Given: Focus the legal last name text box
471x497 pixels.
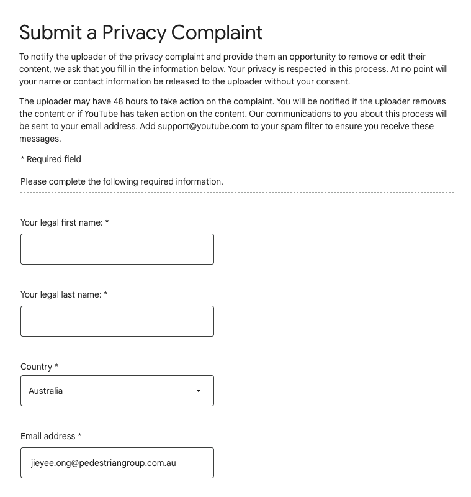Looking at the screenshot, I should pos(117,321).
